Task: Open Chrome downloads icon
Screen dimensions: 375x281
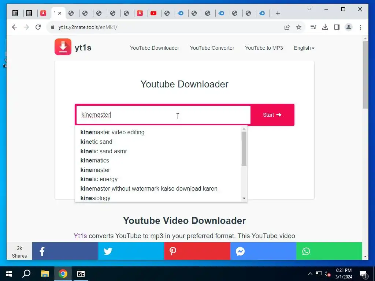Action: click(325, 27)
